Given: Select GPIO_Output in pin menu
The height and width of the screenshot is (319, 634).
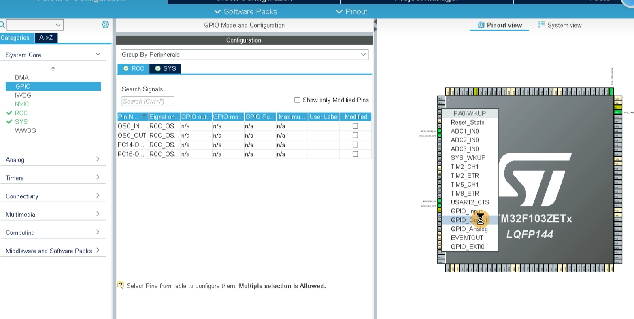Looking at the screenshot, I should 470,220.
